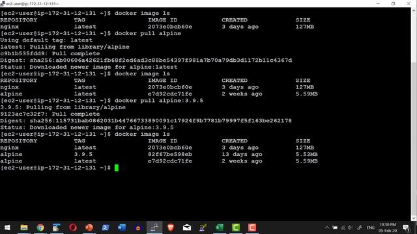Viewport: 417px width, 234px height.
Task: Open Microsoft Word from the taskbar
Action: click(122, 227)
